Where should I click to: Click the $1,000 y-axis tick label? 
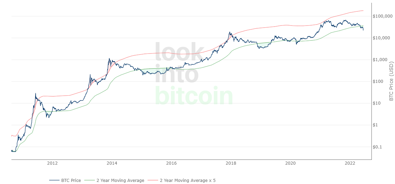click(380, 60)
